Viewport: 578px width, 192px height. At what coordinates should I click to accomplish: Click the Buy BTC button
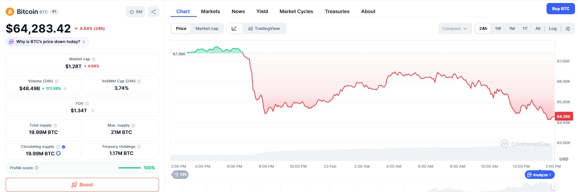[560, 9]
